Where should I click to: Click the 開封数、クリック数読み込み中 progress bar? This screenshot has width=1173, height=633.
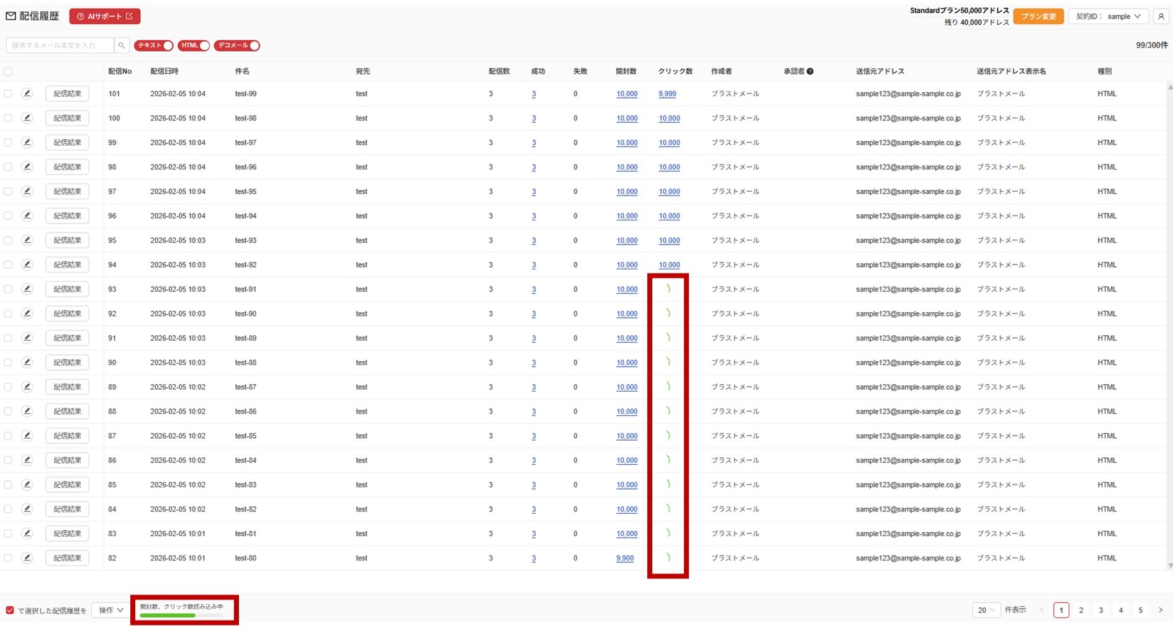coord(181,615)
